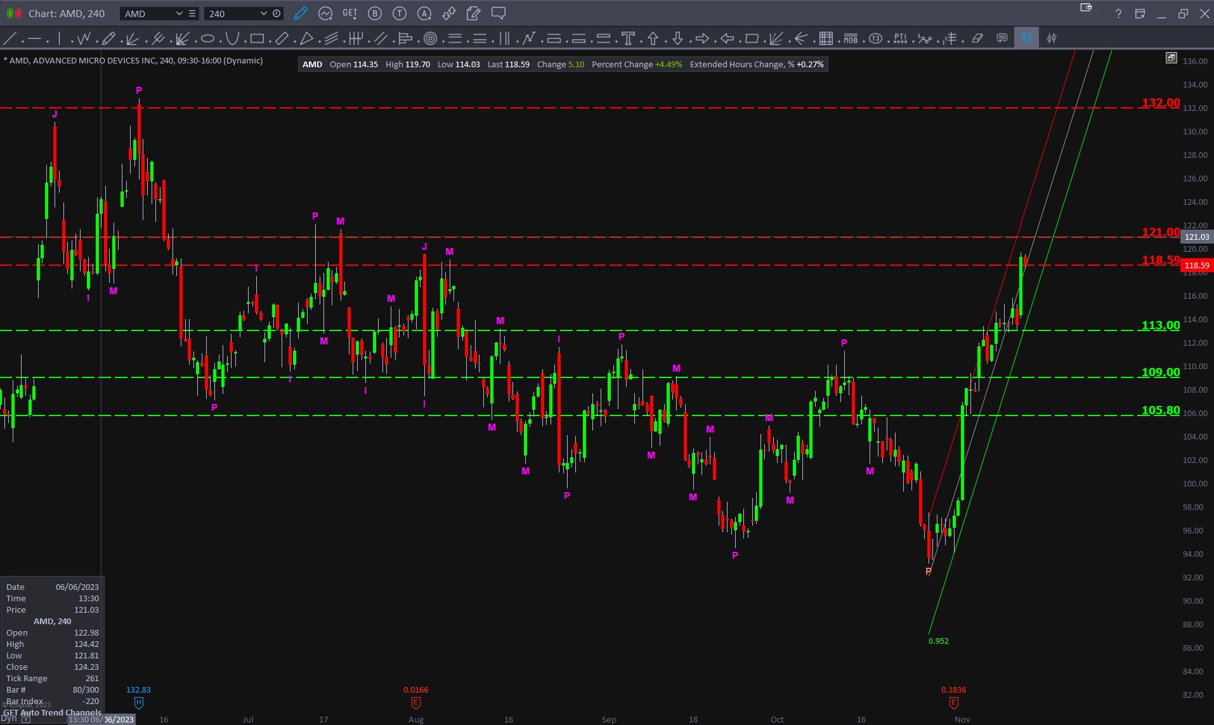Toggle the blue pencil drawing mode
The image size is (1214, 725).
pyautogui.click(x=301, y=13)
